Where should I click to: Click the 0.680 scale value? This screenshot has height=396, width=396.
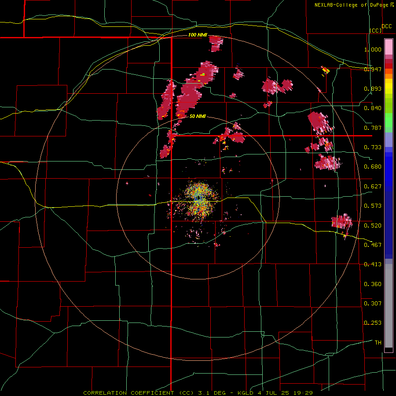[373, 167]
